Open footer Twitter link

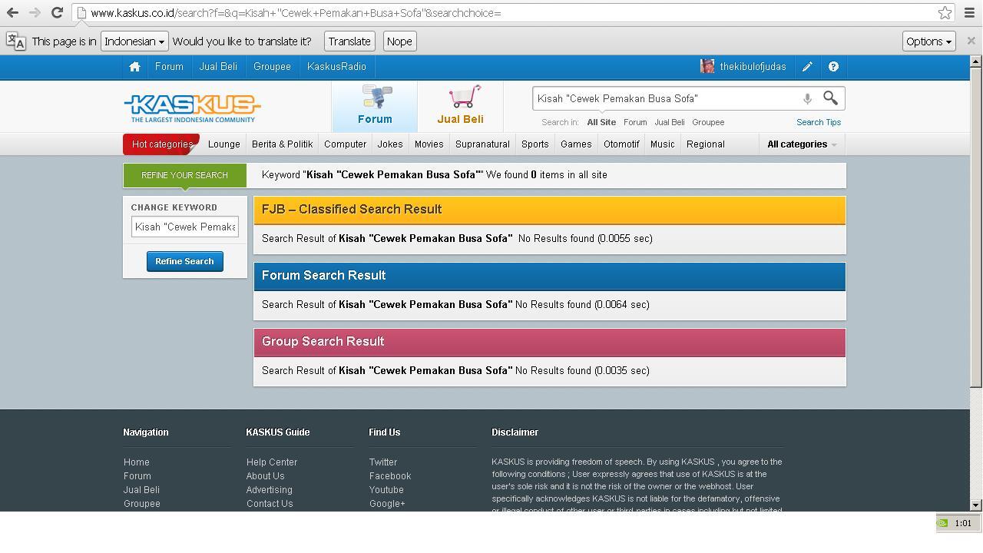(383, 462)
